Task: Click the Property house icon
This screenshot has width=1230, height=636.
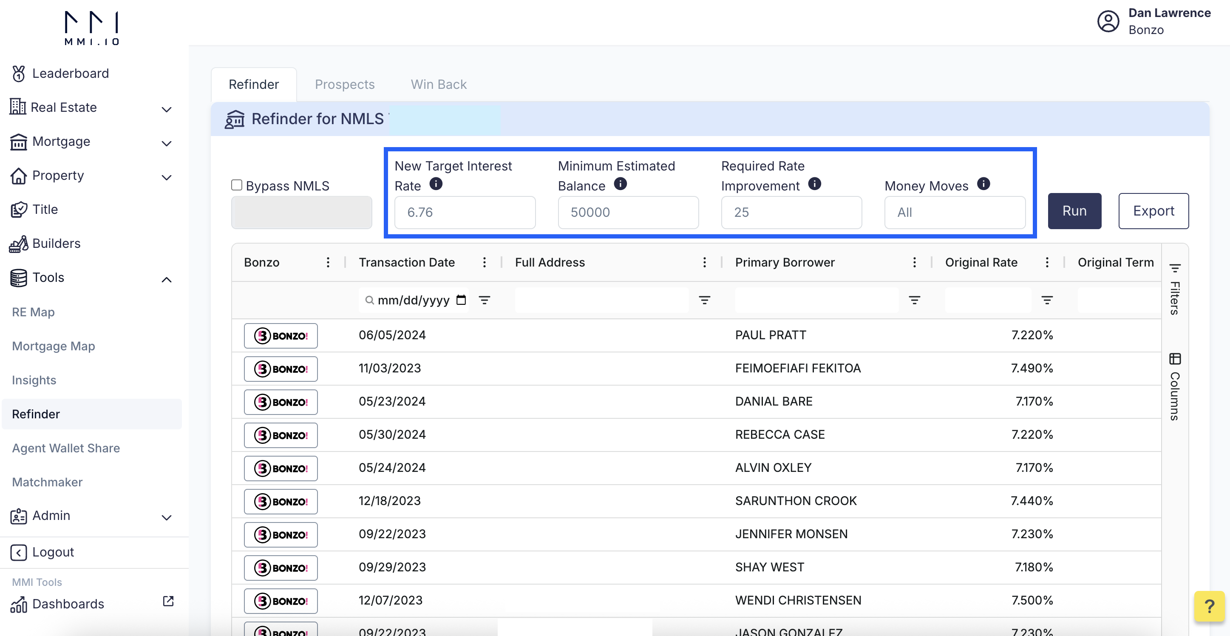Action: click(x=19, y=176)
